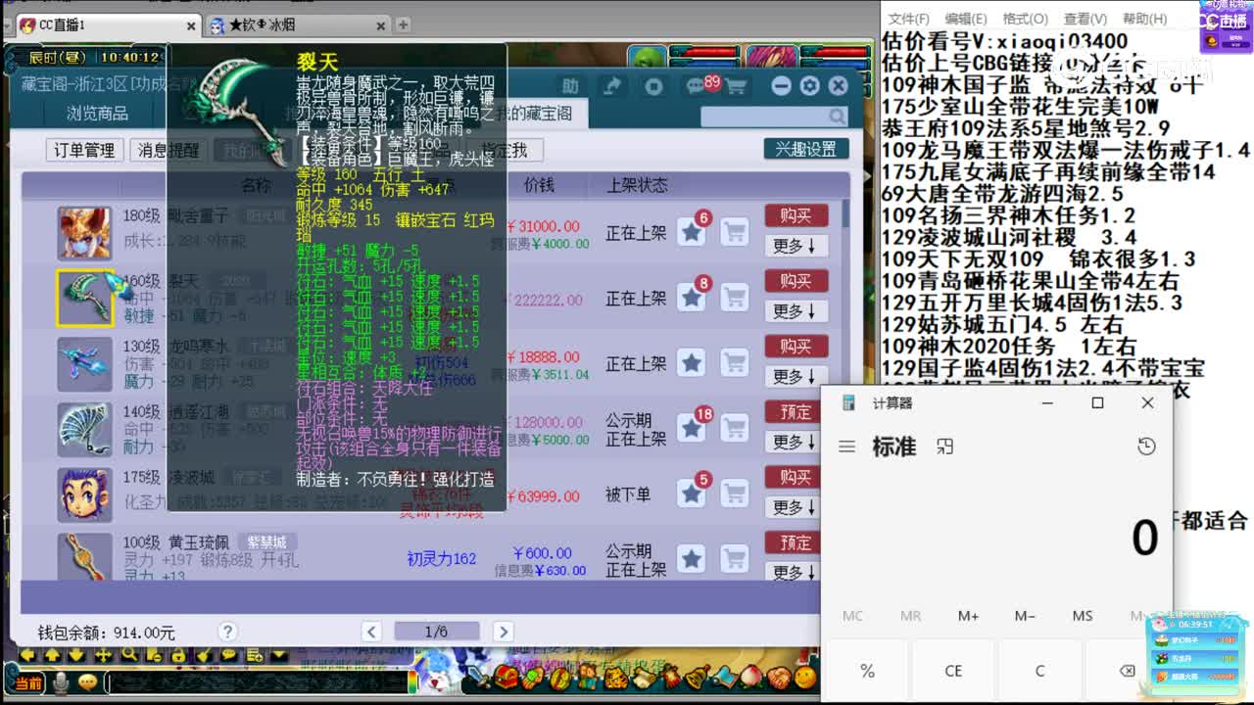
Task: Click calculator C clear key
Action: pos(1039,671)
